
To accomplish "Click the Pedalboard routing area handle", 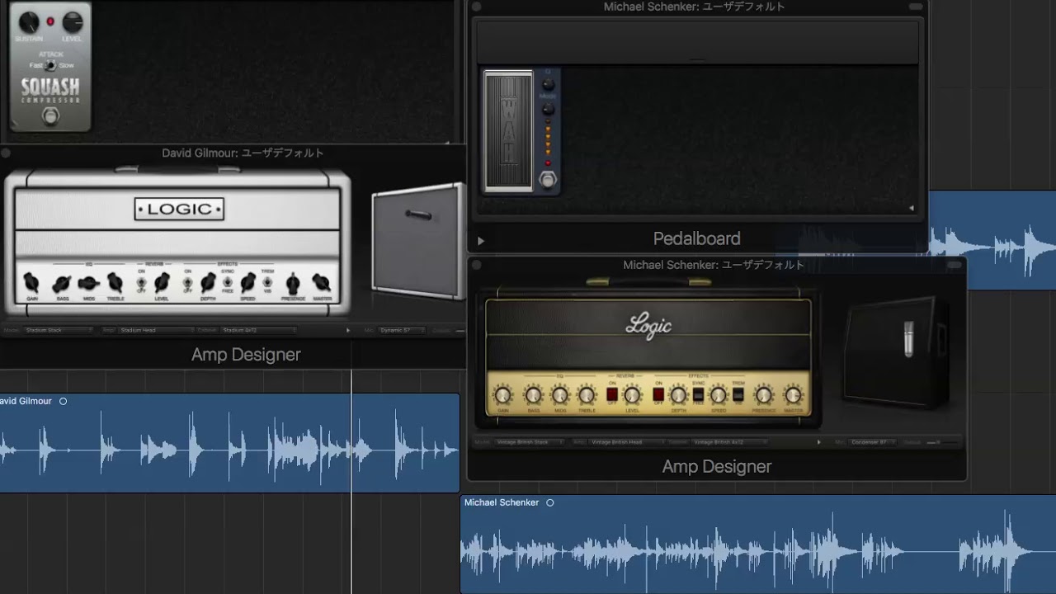I will tap(697, 59).
